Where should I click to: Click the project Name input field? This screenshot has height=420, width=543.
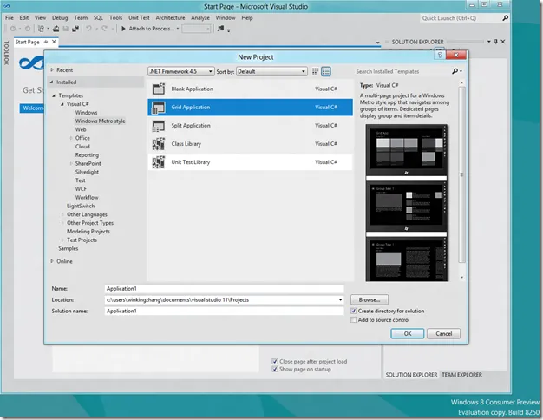[x=223, y=288]
